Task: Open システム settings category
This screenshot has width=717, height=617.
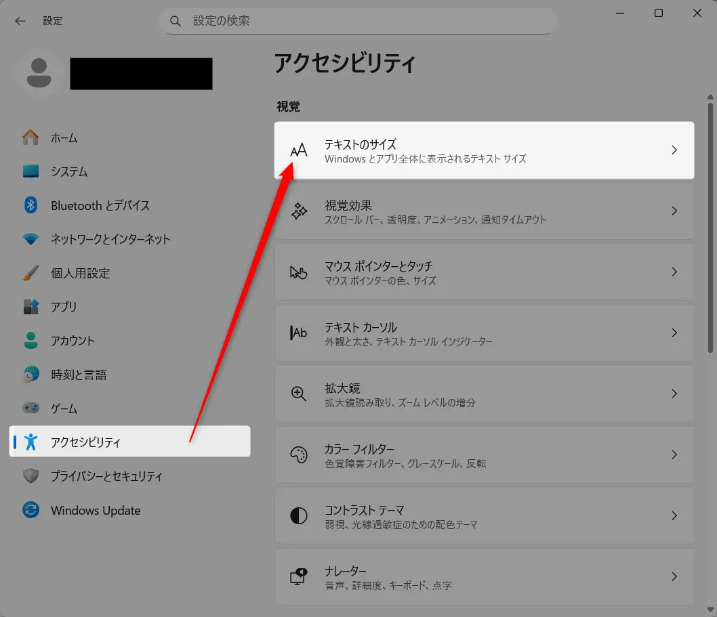Action: point(129,171)
